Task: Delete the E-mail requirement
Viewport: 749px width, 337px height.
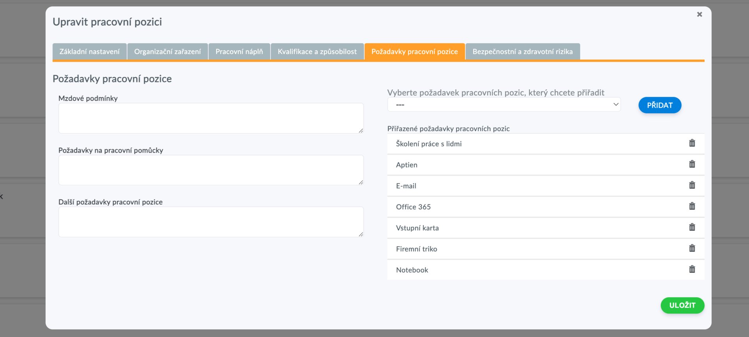Action: coord(692,185)
